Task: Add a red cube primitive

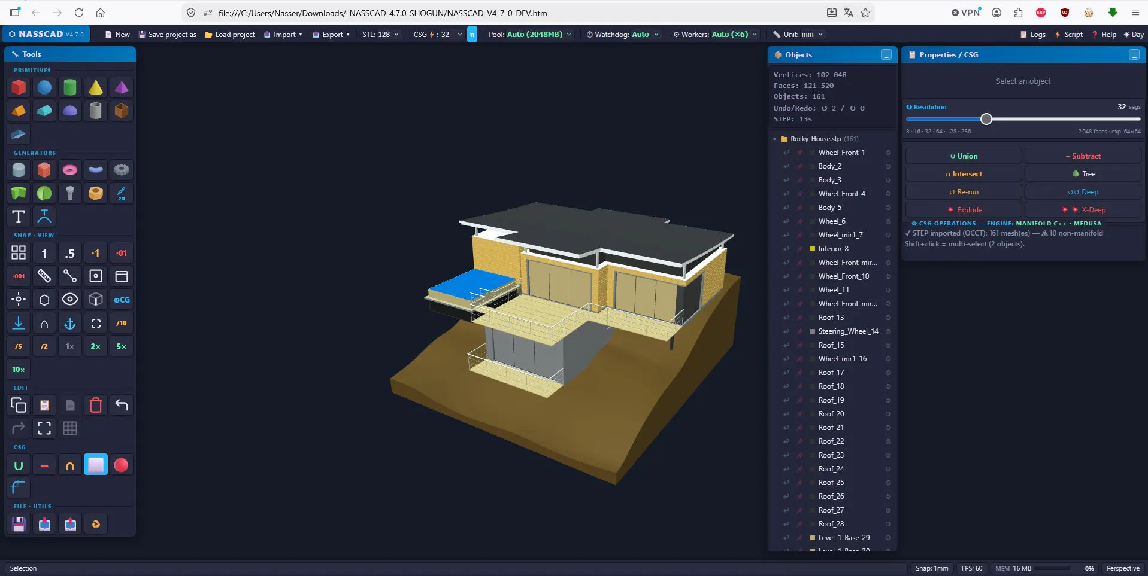Action: (19, 87)
